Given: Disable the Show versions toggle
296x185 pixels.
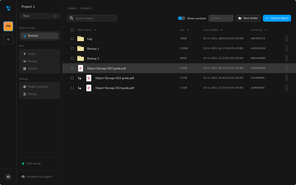Looking at the screenshot, I should tap(181, 18).
